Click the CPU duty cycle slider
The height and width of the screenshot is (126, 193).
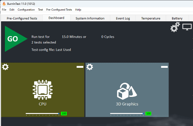pos(42,114)
